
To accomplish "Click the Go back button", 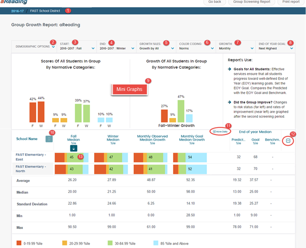I will (215, 2).
